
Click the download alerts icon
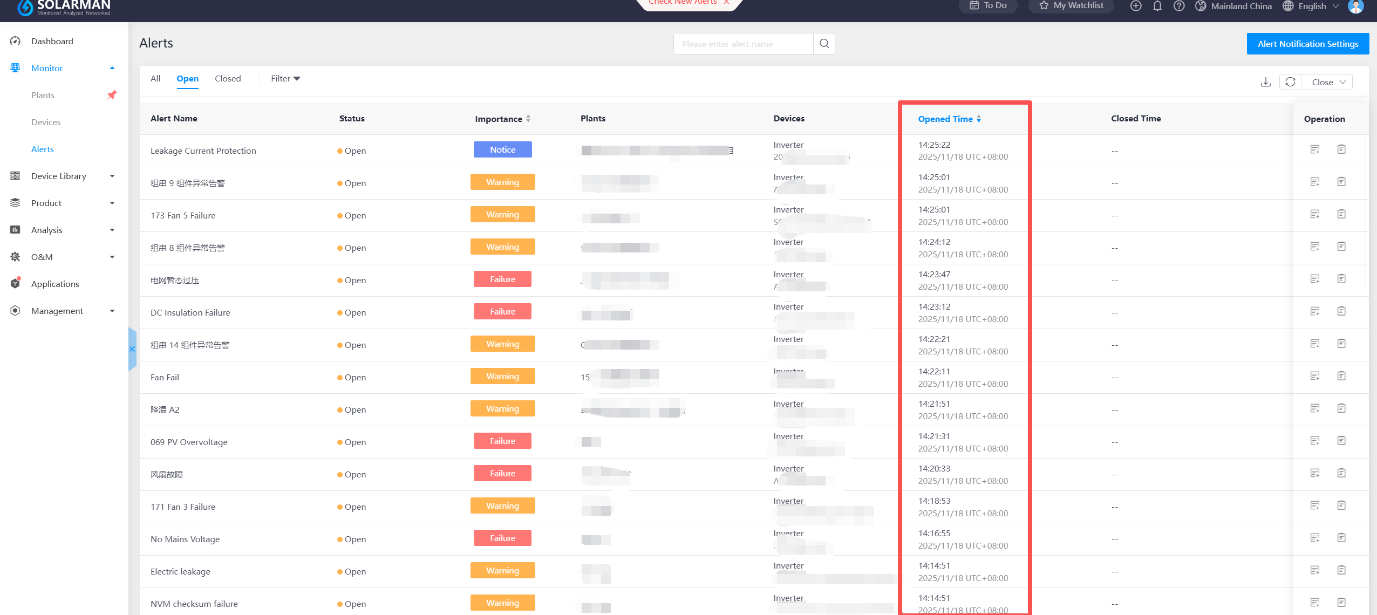1265,82
